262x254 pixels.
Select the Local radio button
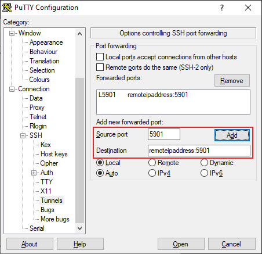pyautogui.click(x=100, y=163)
